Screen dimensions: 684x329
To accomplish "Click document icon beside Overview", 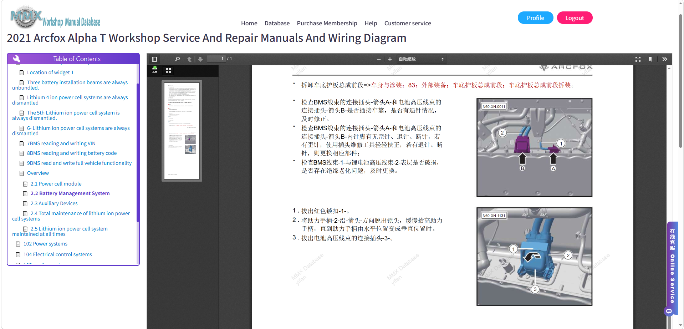I will click(22, 173).
